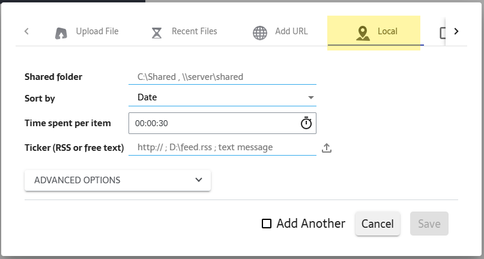Switch to the Recent Files tab
484x259 pixels.
tap(194, 31)
